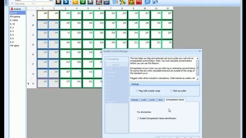Select well D12 showing 29

pos(167,44)
